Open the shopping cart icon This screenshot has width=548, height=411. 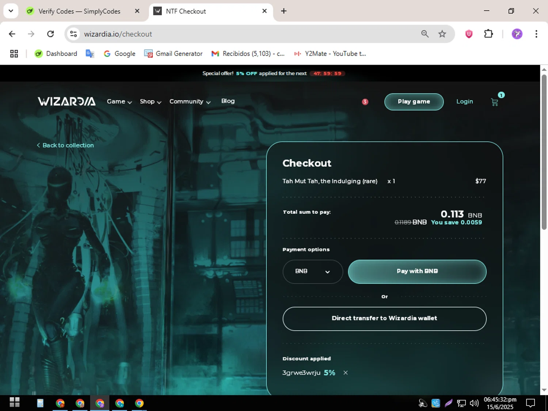(x=495, y=102)
